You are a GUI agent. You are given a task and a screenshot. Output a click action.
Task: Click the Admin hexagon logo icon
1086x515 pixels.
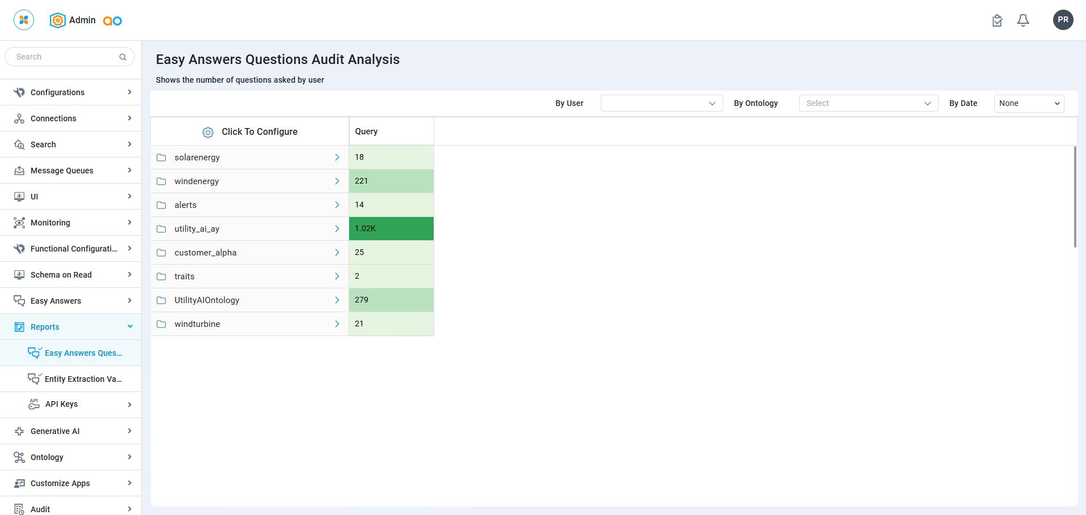click(57, 20)
